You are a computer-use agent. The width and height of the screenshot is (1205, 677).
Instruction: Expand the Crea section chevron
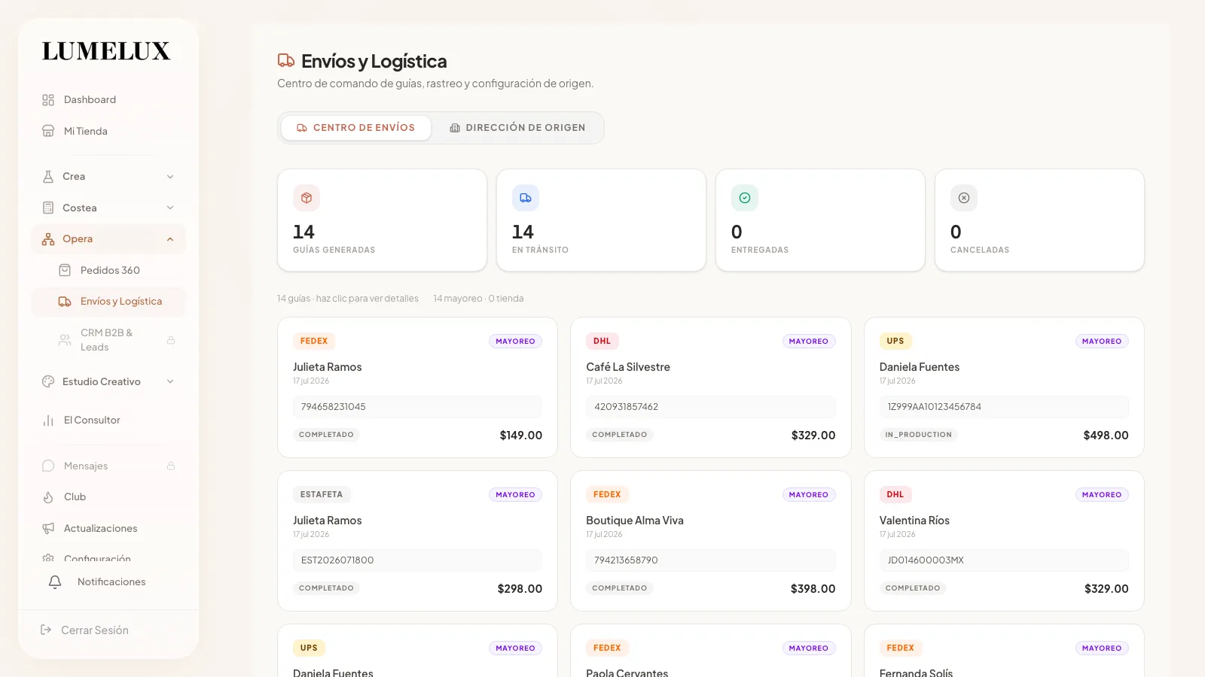pos(170,177)
